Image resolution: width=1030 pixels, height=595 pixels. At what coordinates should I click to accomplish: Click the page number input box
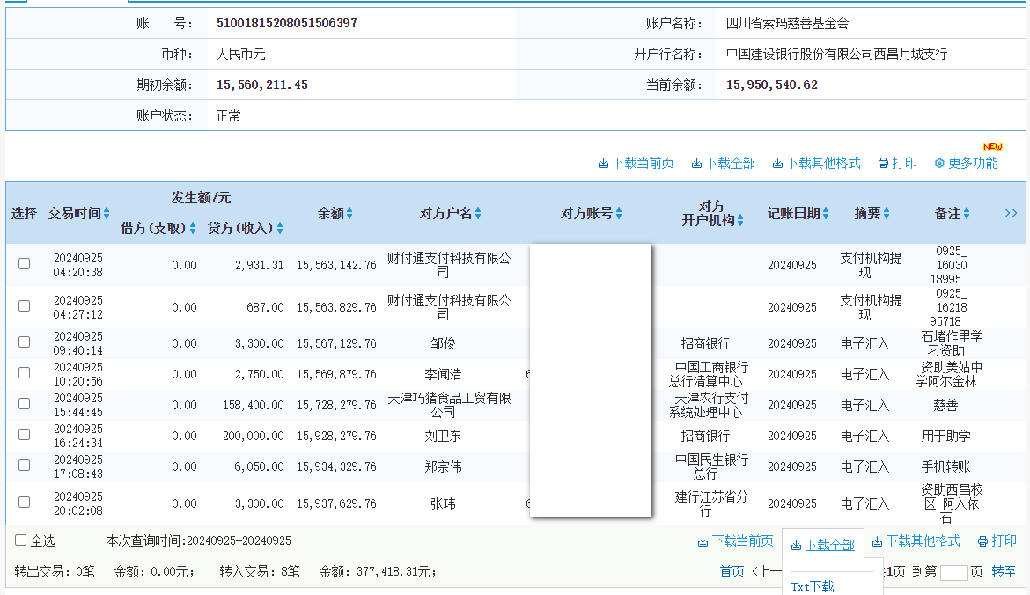[x=953, y=572]
